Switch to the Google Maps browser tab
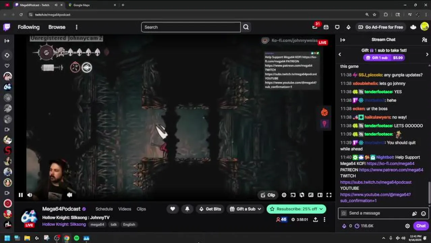This screenshot has width=431, height=243. (x=91, y=5)
